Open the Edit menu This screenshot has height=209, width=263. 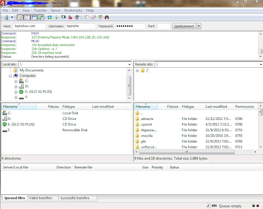[15, 10]
